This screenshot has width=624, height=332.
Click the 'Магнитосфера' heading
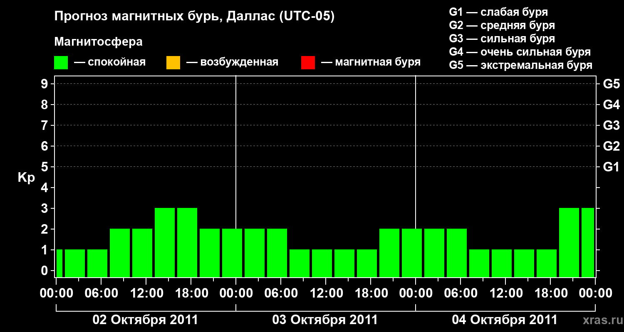tap(99, 42)
